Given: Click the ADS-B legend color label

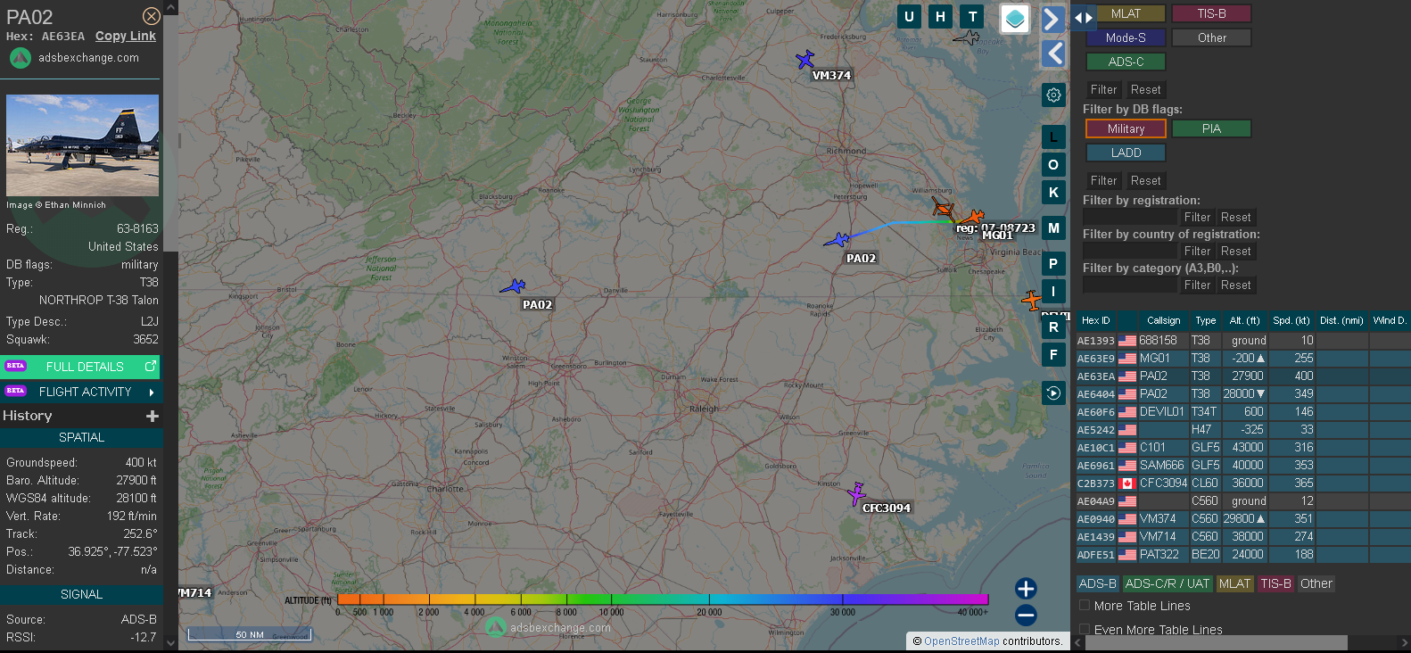Looking at the screenshot, I should (1097, 583).
